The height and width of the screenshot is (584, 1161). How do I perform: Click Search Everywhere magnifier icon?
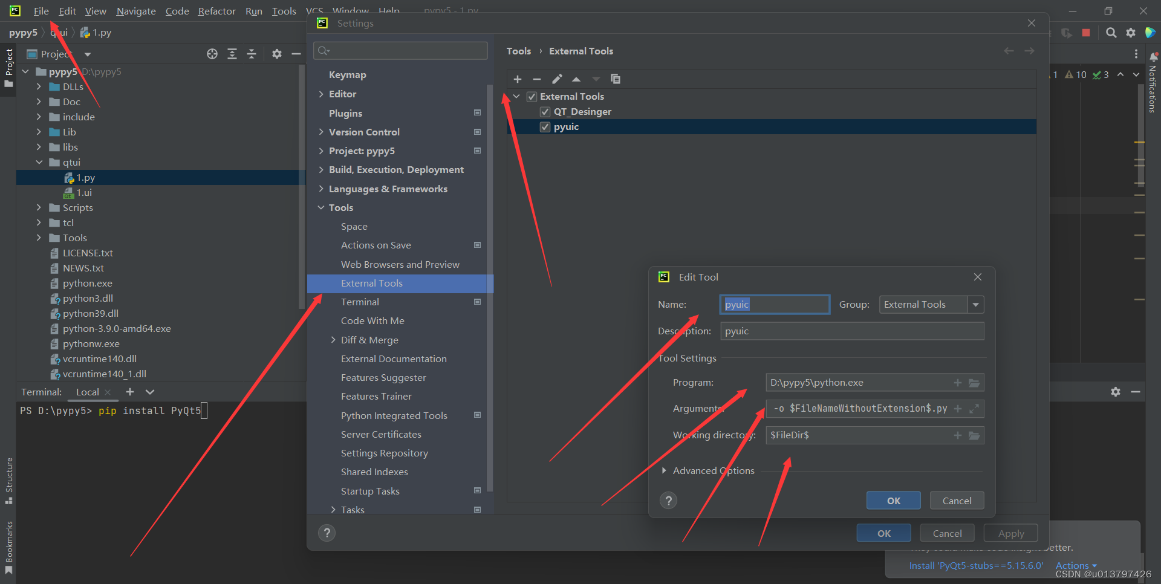(x=1111, y=33)
